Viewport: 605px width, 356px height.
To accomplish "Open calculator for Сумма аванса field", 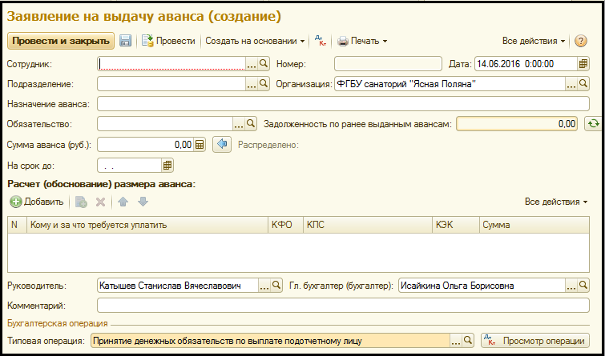I will tap(200, 145).
